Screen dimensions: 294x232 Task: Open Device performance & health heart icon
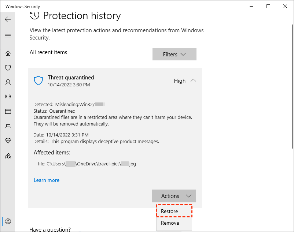coord(8,141)
